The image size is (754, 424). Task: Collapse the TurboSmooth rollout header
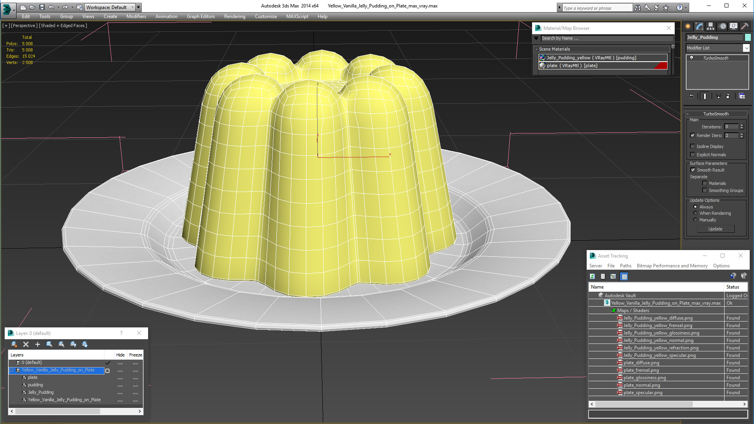click(716, 114)
